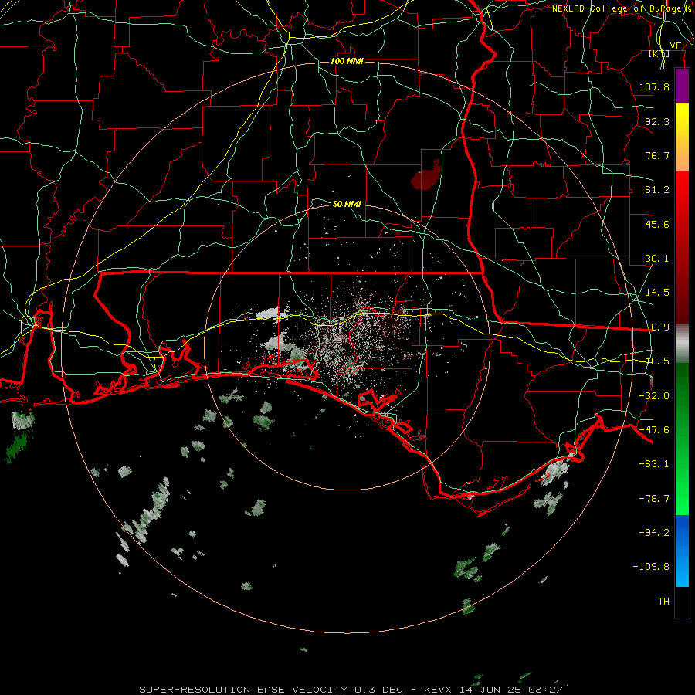Click the KEVX station identifier in caption
This screenshot has height=695, width=695.
pyautogui.click(x=438, y=690)
